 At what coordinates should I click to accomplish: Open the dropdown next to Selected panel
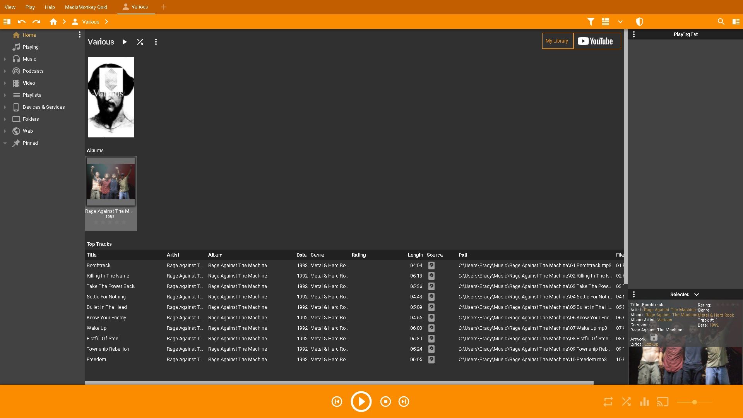[x=697, y=295]
